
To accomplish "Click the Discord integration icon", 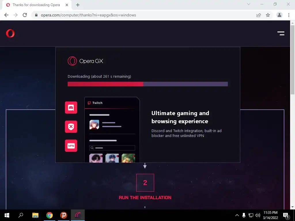I will click(71, 108).
